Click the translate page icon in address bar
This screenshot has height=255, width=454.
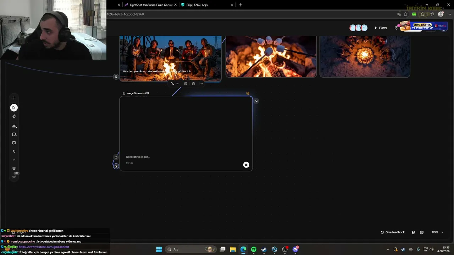[399, 14]
